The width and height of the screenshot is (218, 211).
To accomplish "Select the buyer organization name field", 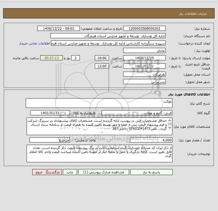I will [108, 36].
